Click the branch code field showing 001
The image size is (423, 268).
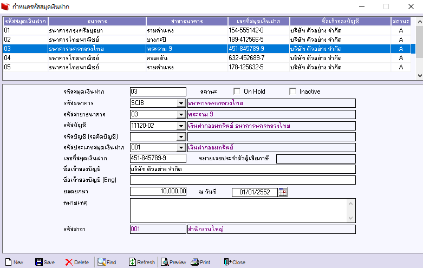(x=158, y=229)
